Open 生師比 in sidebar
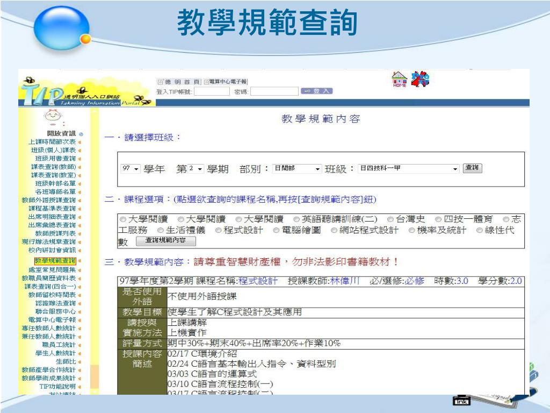This screenshot has width=550, height=413. (66, 361)
